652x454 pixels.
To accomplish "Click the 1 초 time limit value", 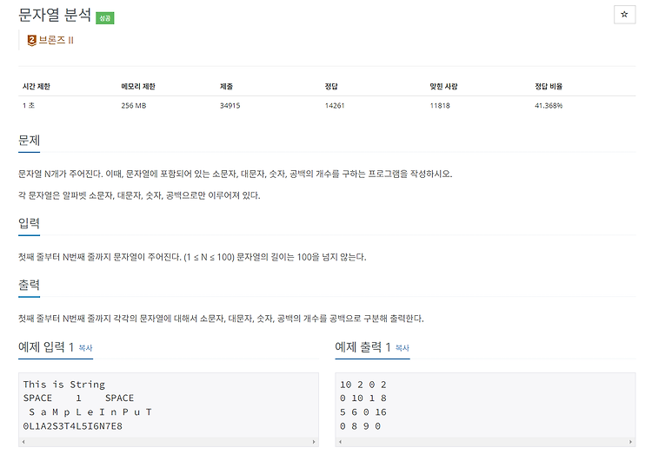I will coord(29,106).
